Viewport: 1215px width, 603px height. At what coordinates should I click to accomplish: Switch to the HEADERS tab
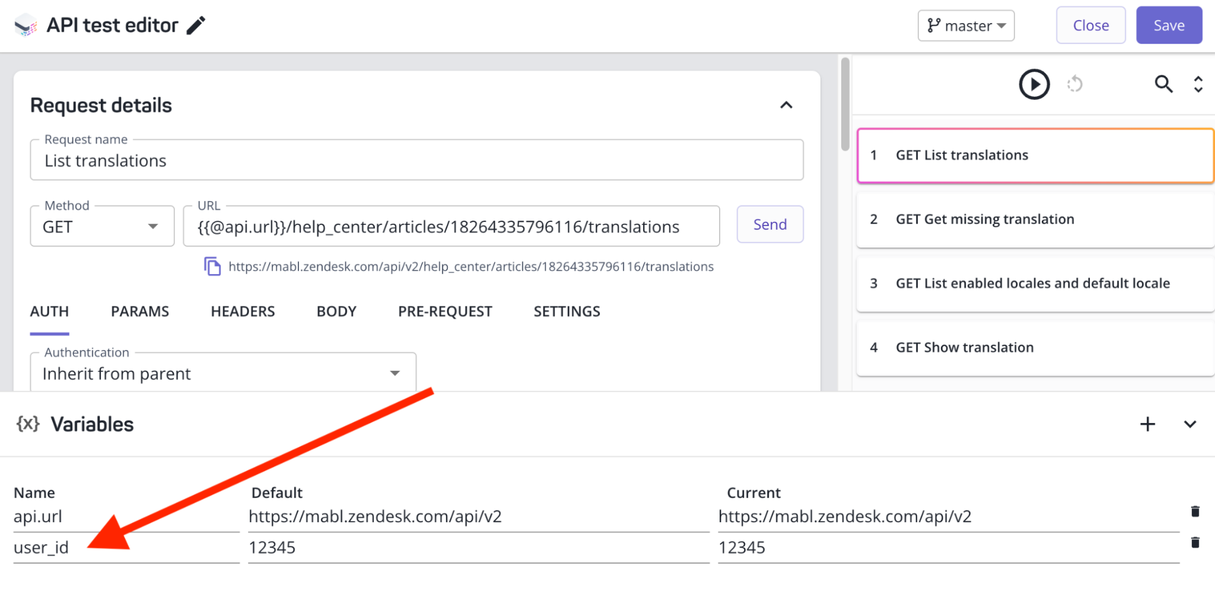(x=242, y=311)
